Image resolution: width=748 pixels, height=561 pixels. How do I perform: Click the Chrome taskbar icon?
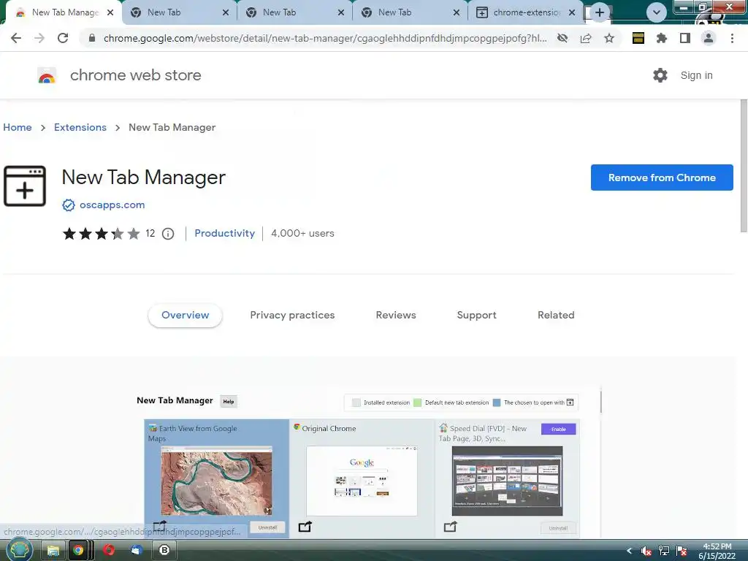[x=78, y=551]
